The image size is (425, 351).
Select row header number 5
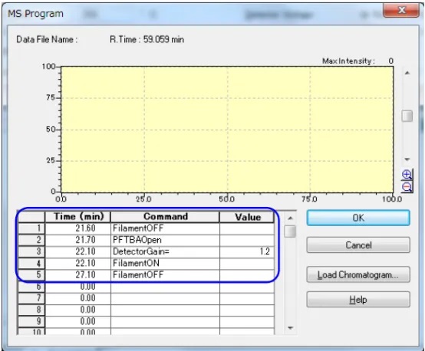coord(31,274)
